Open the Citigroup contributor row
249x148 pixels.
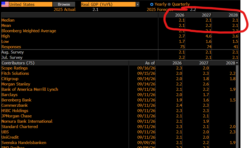click(x=118, y=79)
